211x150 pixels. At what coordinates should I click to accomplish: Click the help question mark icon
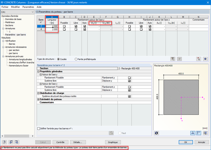4,142
